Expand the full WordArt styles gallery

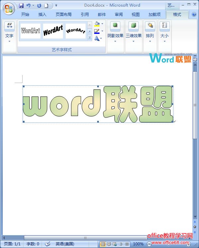point(90,38)
